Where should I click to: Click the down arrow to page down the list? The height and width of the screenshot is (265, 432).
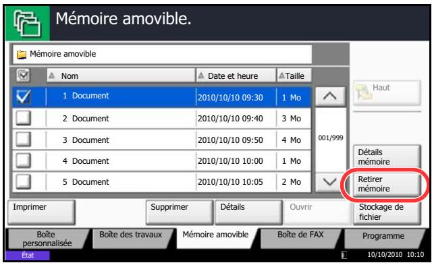pos(330,181)
